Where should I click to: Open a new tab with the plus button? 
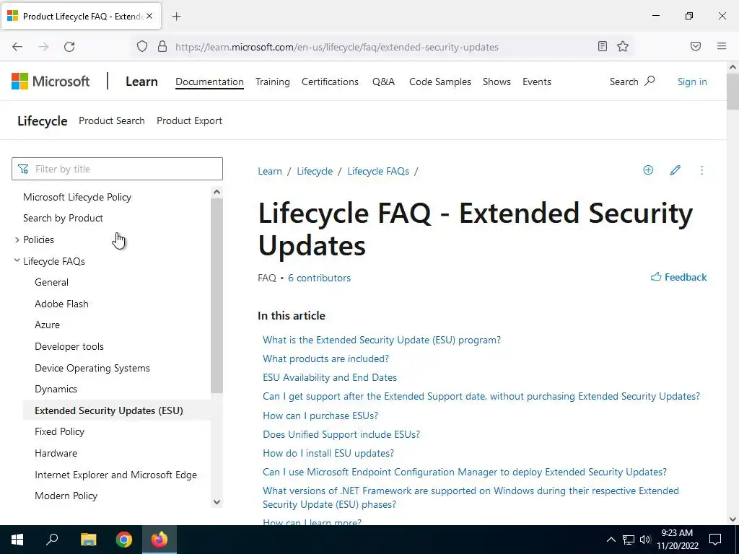176,17
